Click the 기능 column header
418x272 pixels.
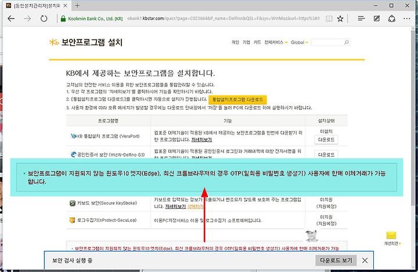click(228, 121)
